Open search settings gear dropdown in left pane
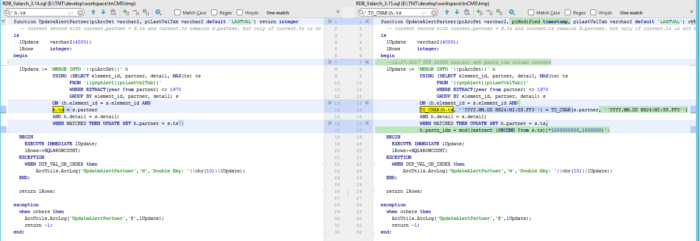Screen dimensions: 700x241 pyautogui.click(x=158, y=12)
